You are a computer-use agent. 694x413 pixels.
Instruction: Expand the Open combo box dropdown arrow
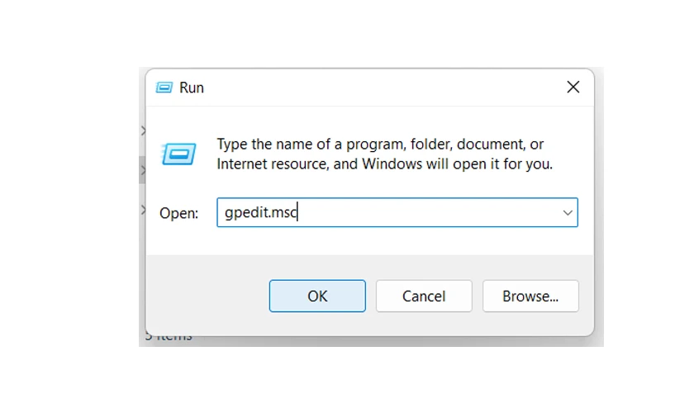(x=568, y=212)
